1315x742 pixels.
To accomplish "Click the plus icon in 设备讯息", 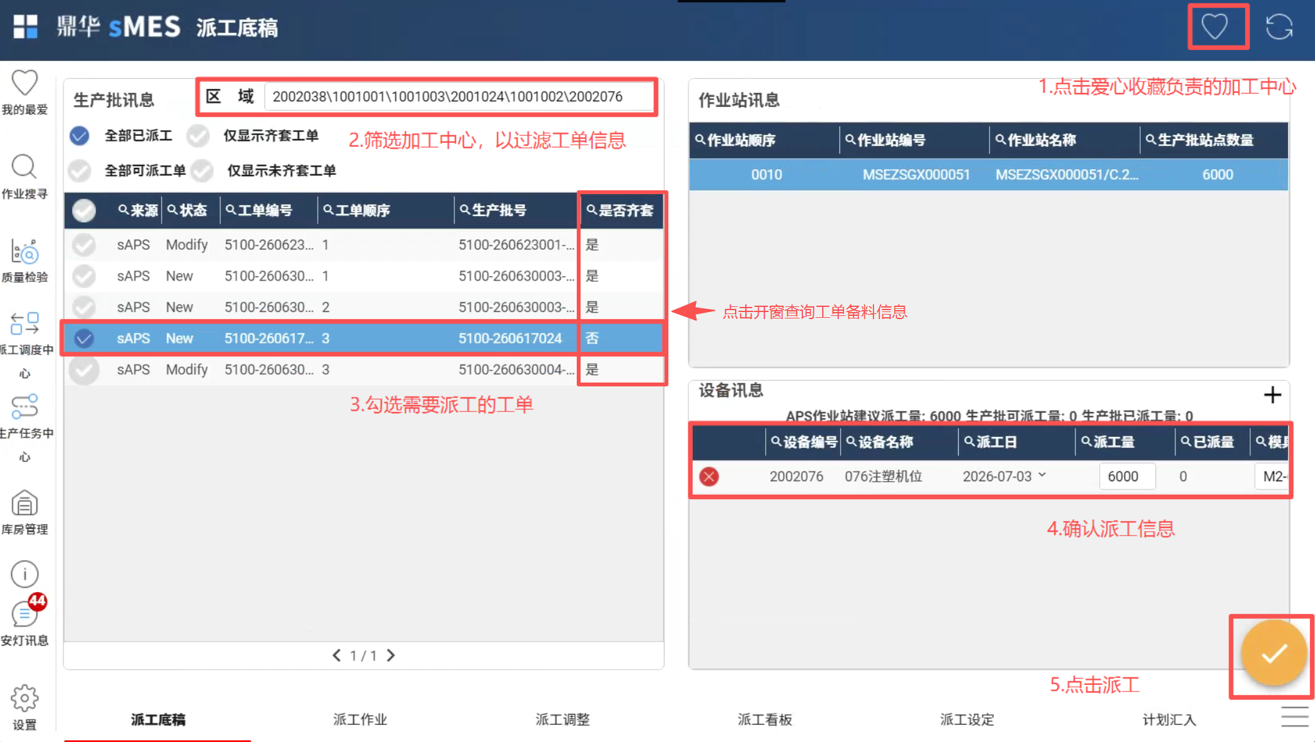I will point(1272,395).
